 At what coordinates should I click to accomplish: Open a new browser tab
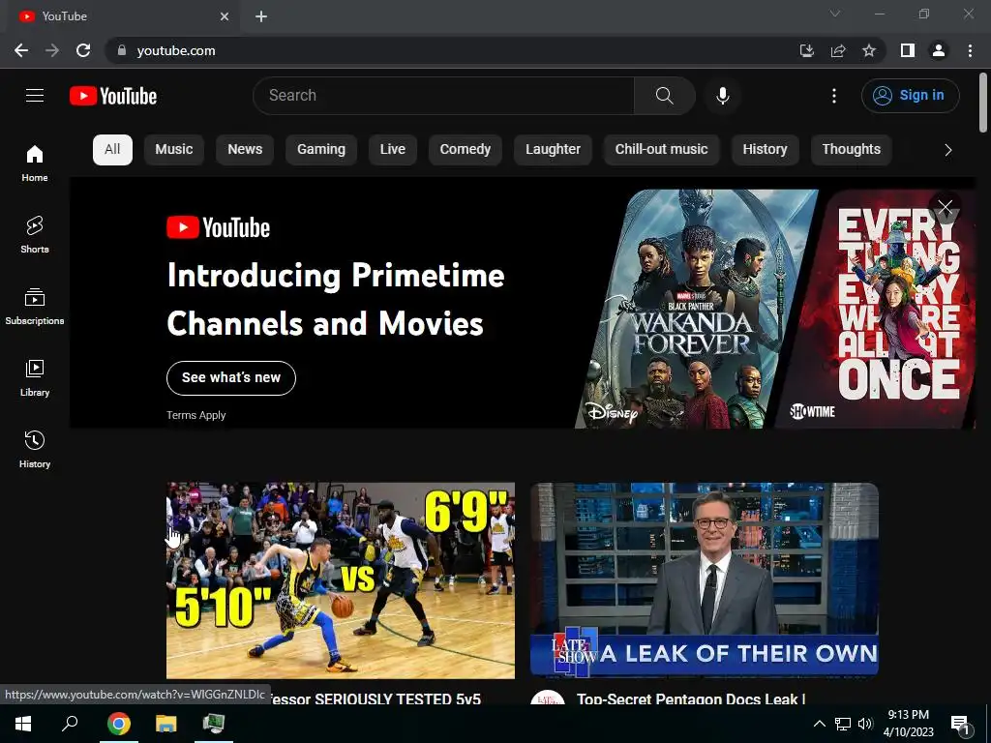click(x=261, y=16)
